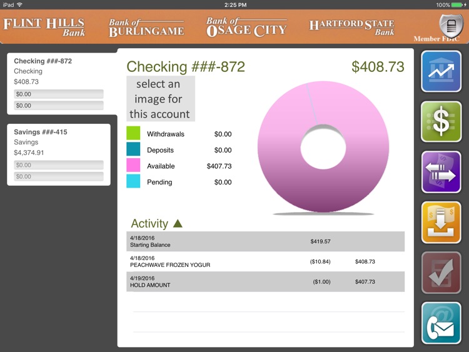Tap the Flint Hills Bank logo
Viewport: 469px width, 352px height.
[44, 27]
